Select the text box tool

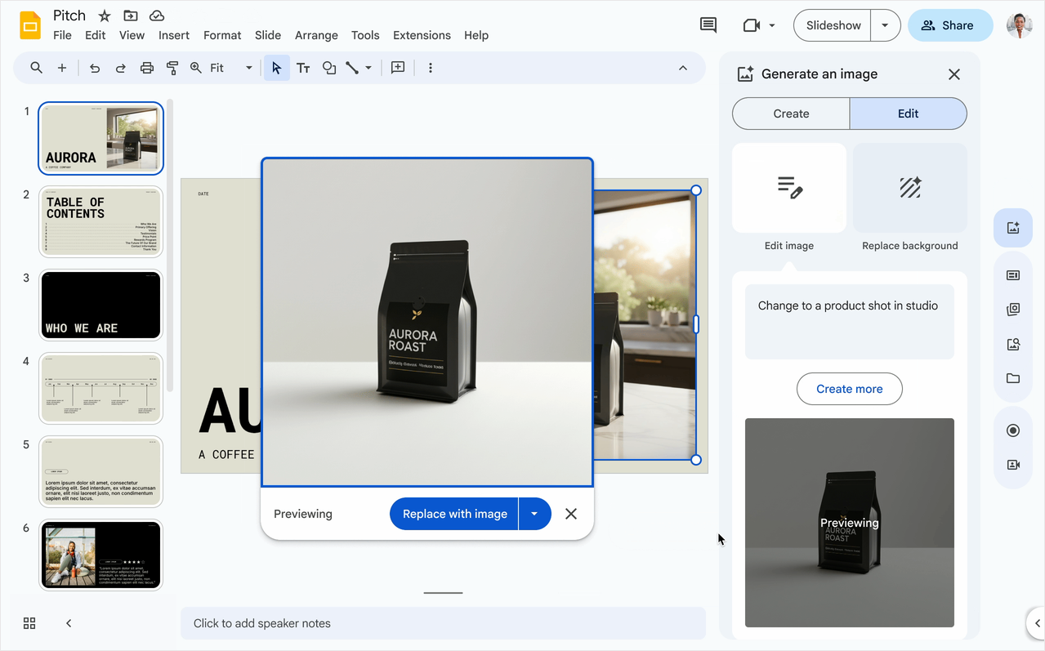[303, 68]
